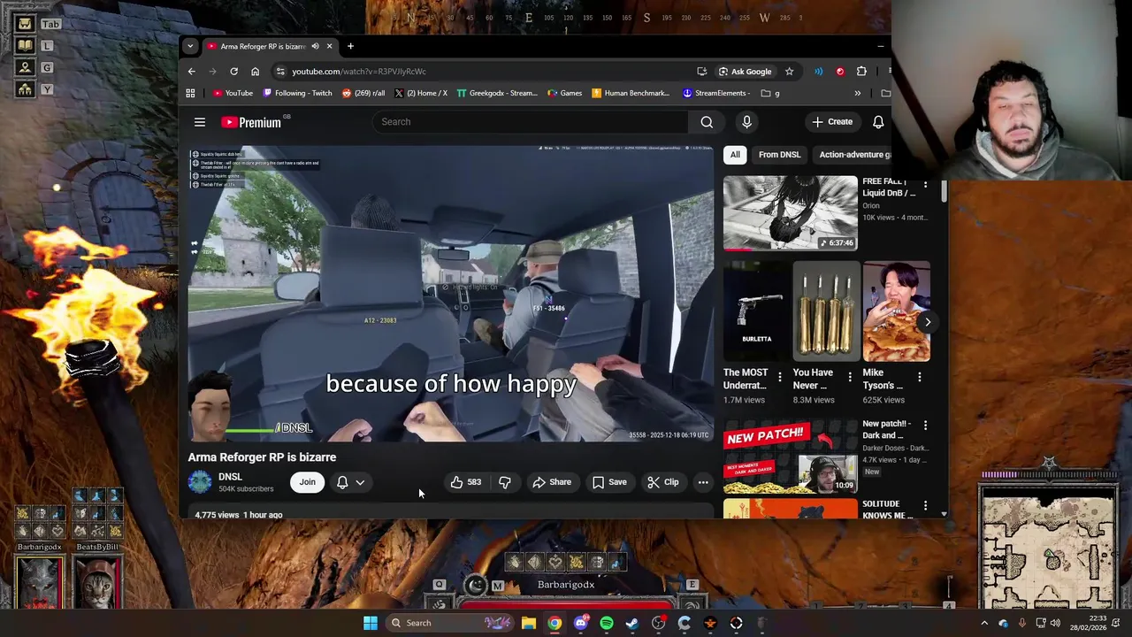This screenshot has width=1132, height=637.
Task: Open the bookmarks apps grid icon
Action: pos(190,93)
